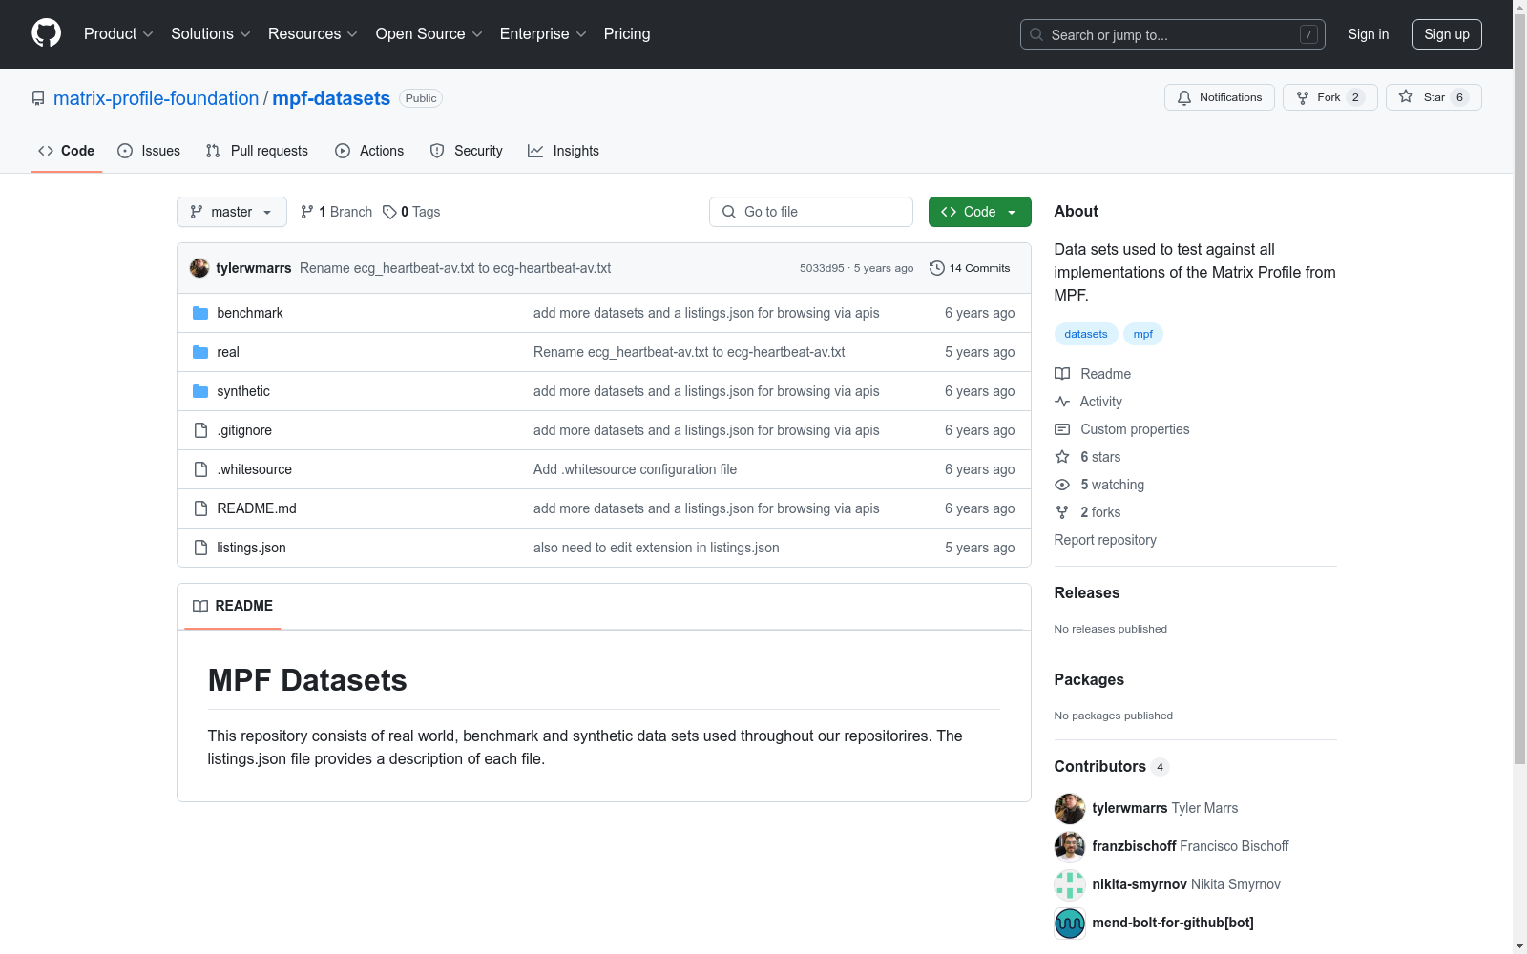Click the README.md file icon
This screenshot has width=1527, height=954.
coord(200,508)
